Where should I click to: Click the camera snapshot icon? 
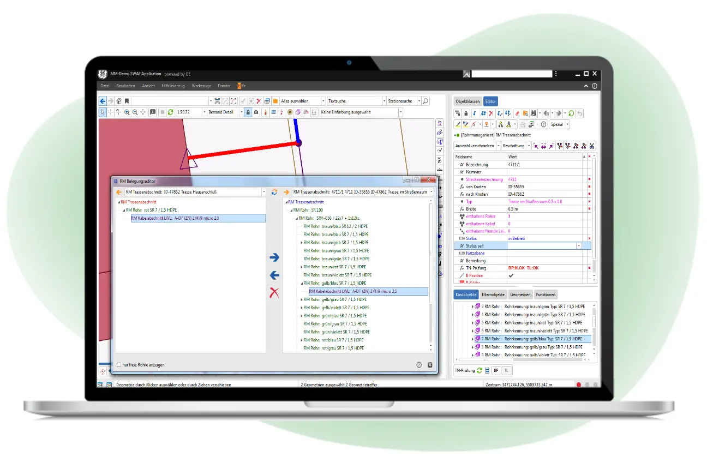click(x=256, y=112)
